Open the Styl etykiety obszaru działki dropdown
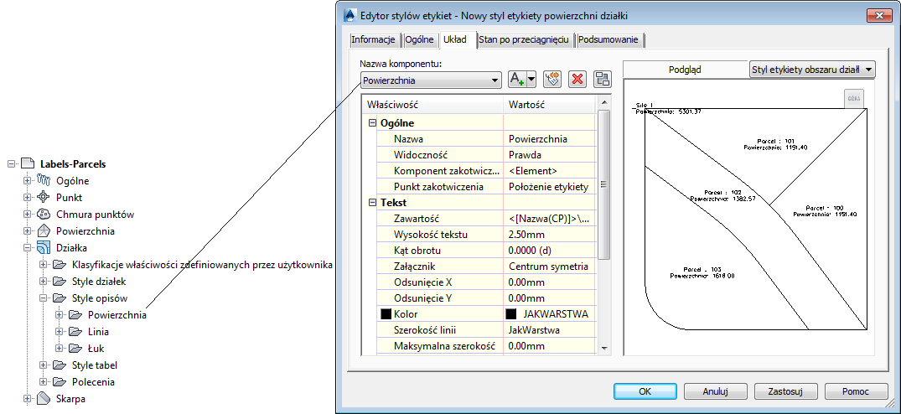Screen dimensions: 901x414 tap(812, 70)
